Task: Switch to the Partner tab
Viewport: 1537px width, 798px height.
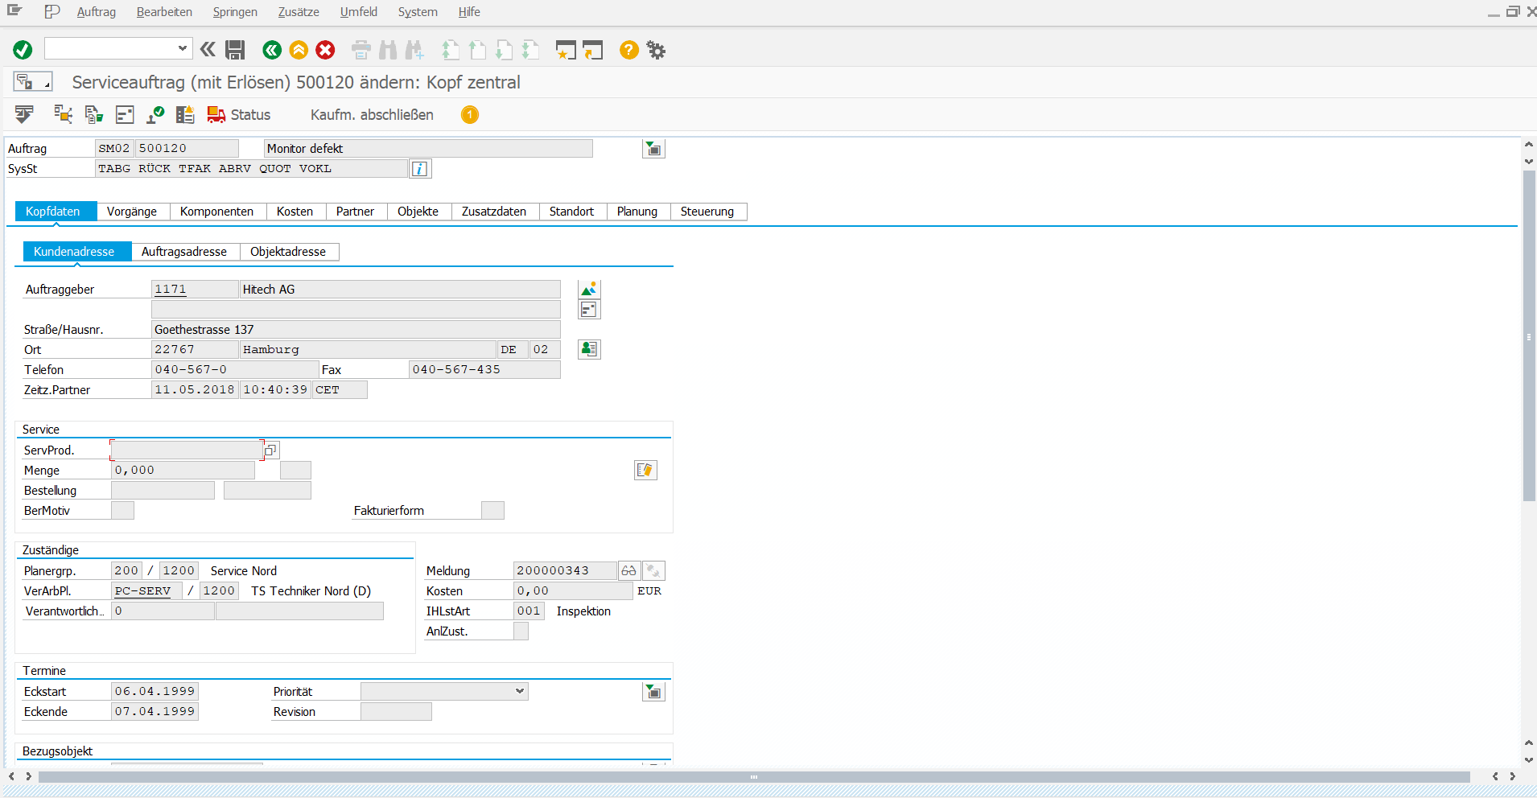Action: 355,212
